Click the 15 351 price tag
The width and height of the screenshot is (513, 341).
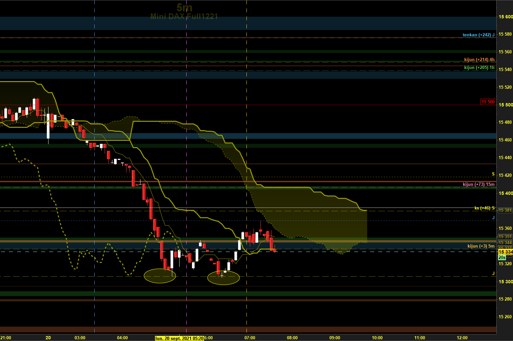pos(505,237)
